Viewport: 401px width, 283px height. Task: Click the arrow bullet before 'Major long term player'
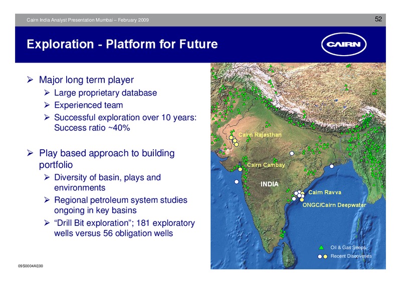30,80
